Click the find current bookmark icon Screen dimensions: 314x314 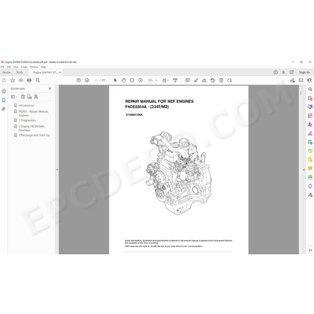click(x=36, y=97)
